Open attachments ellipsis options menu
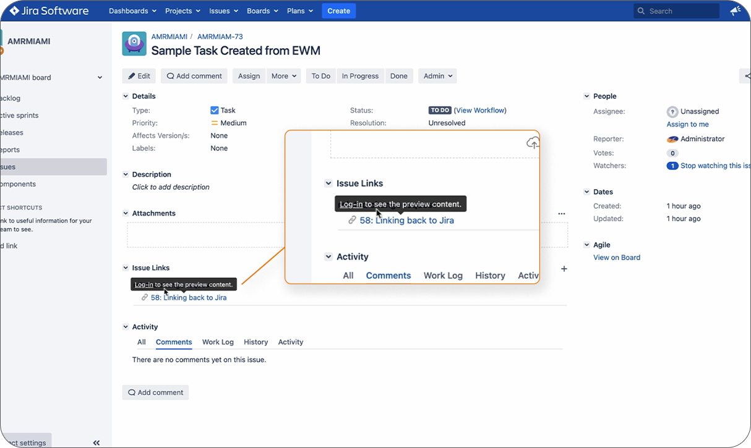 (x=562, y=214)
